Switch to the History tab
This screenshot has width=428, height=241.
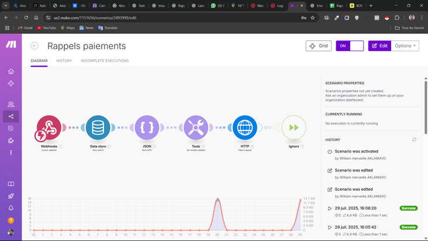[64, 61]
